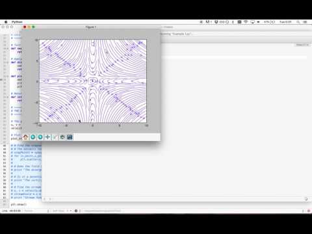Open Spotlight search magnifier
312x234 pixels.
(298, 22)
